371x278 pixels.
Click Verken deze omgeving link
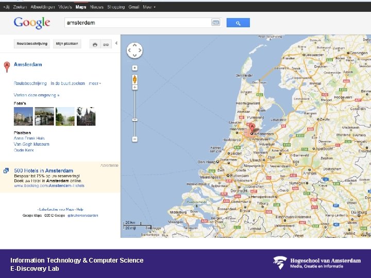(x=37, y=95)
